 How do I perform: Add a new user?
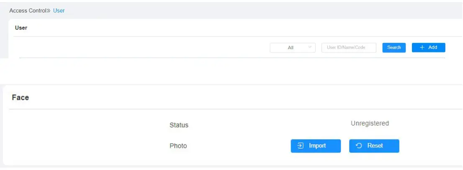point(428,47)
